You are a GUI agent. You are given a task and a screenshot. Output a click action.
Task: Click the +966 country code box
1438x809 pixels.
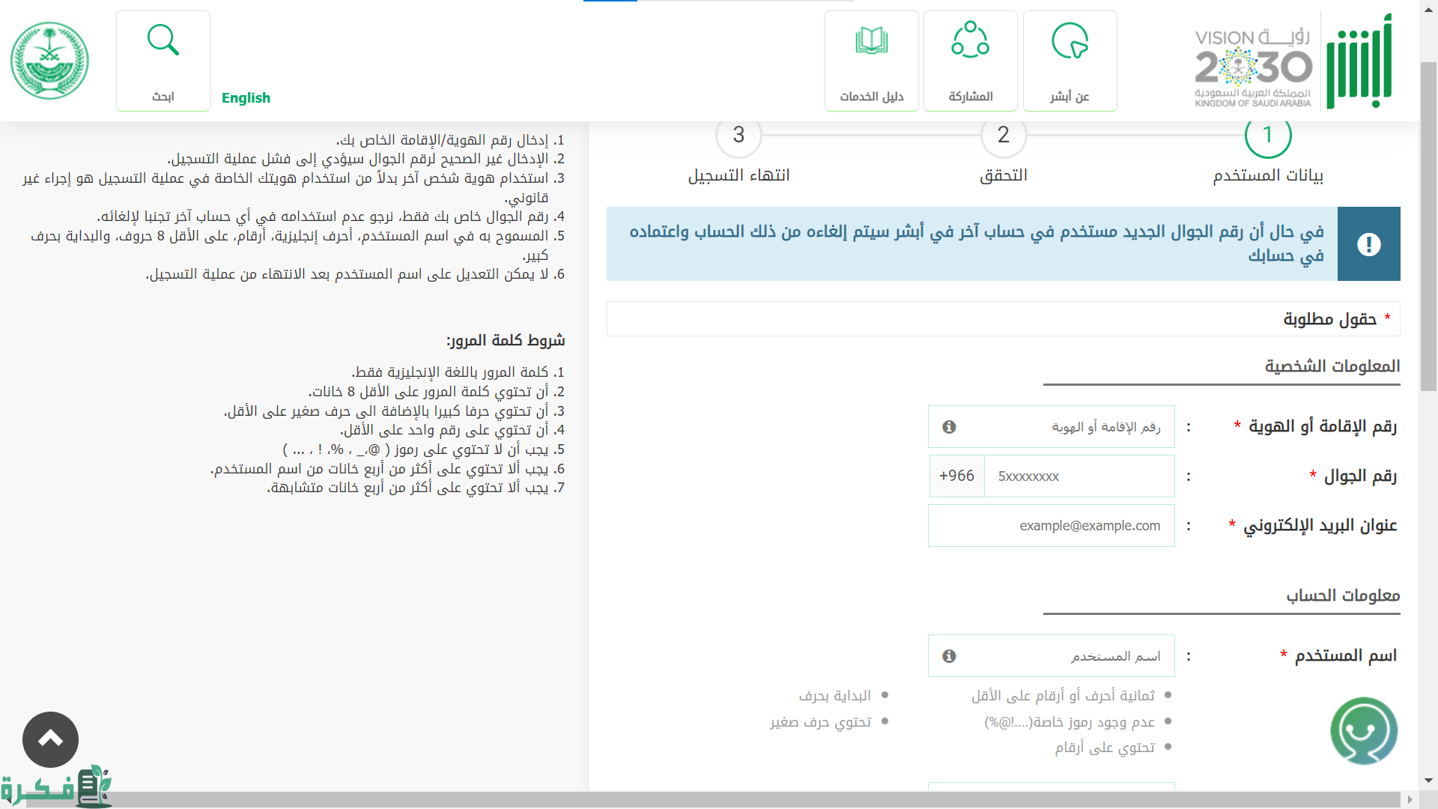click(x=957, y=476)
